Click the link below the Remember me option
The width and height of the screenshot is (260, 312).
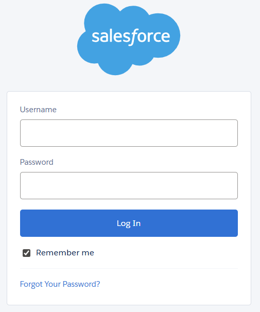pos(60,284)
